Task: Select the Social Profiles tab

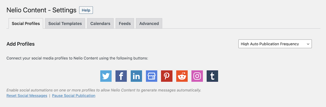Action: tap(26, 24)
